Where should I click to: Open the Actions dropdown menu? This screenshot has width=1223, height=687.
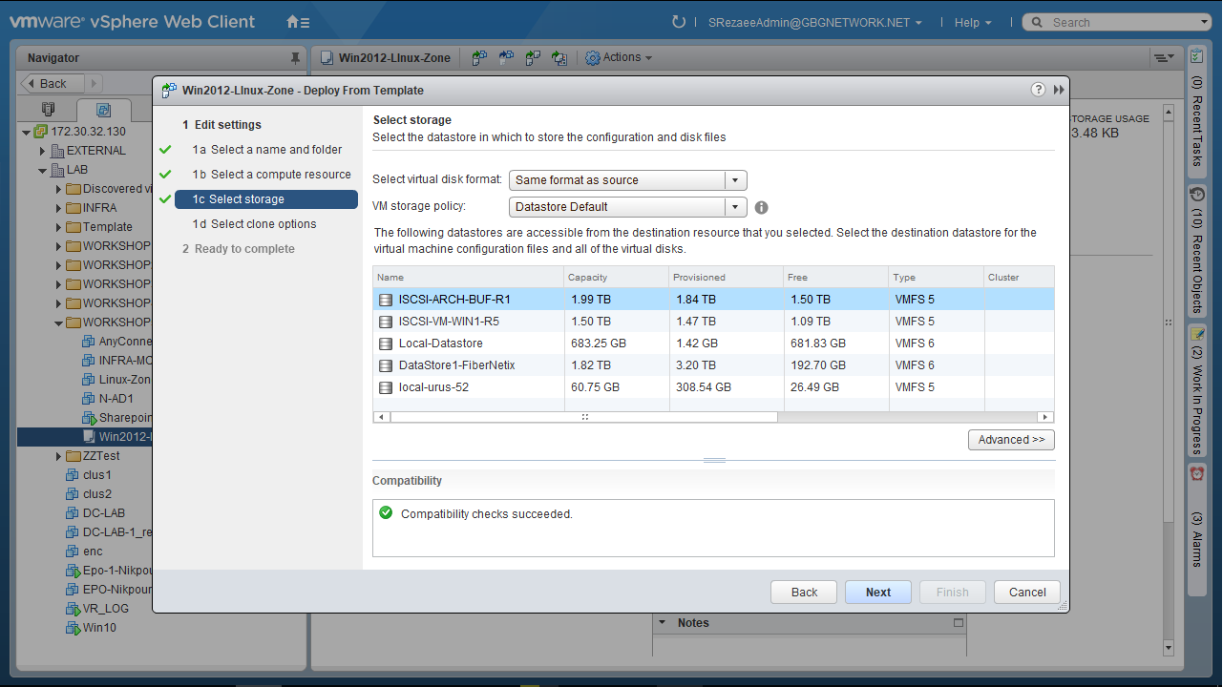coord(620,58)
